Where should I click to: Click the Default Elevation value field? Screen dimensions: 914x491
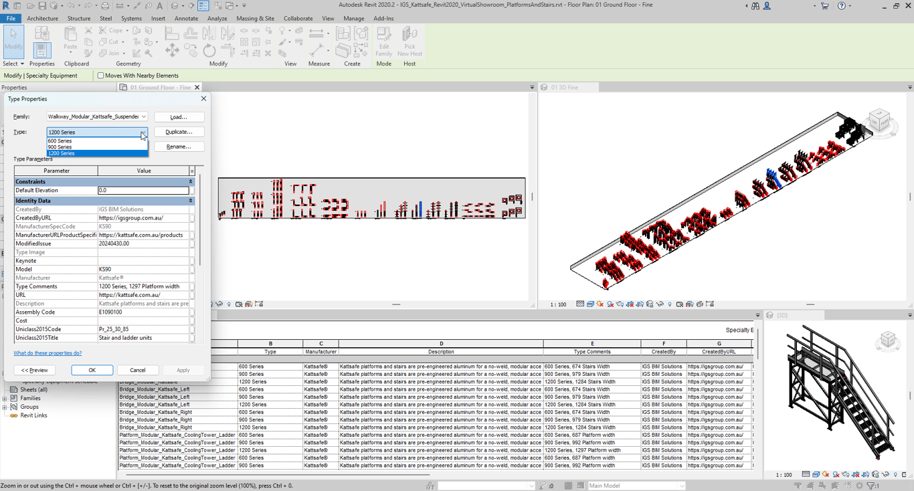point(143,191)
